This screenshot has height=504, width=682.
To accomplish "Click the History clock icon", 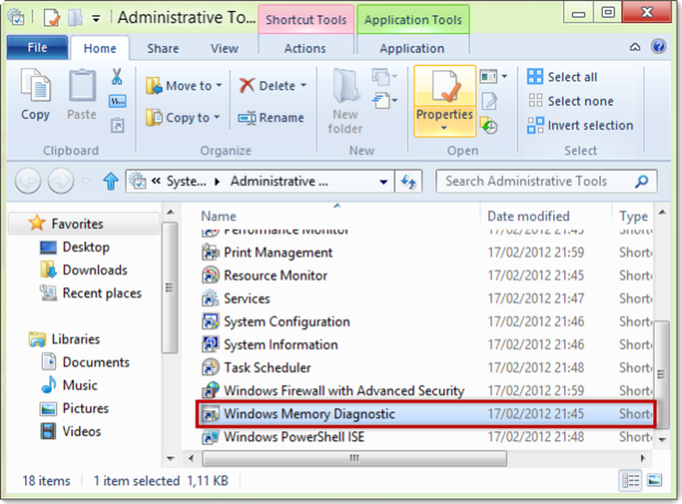I will [489, 125].
